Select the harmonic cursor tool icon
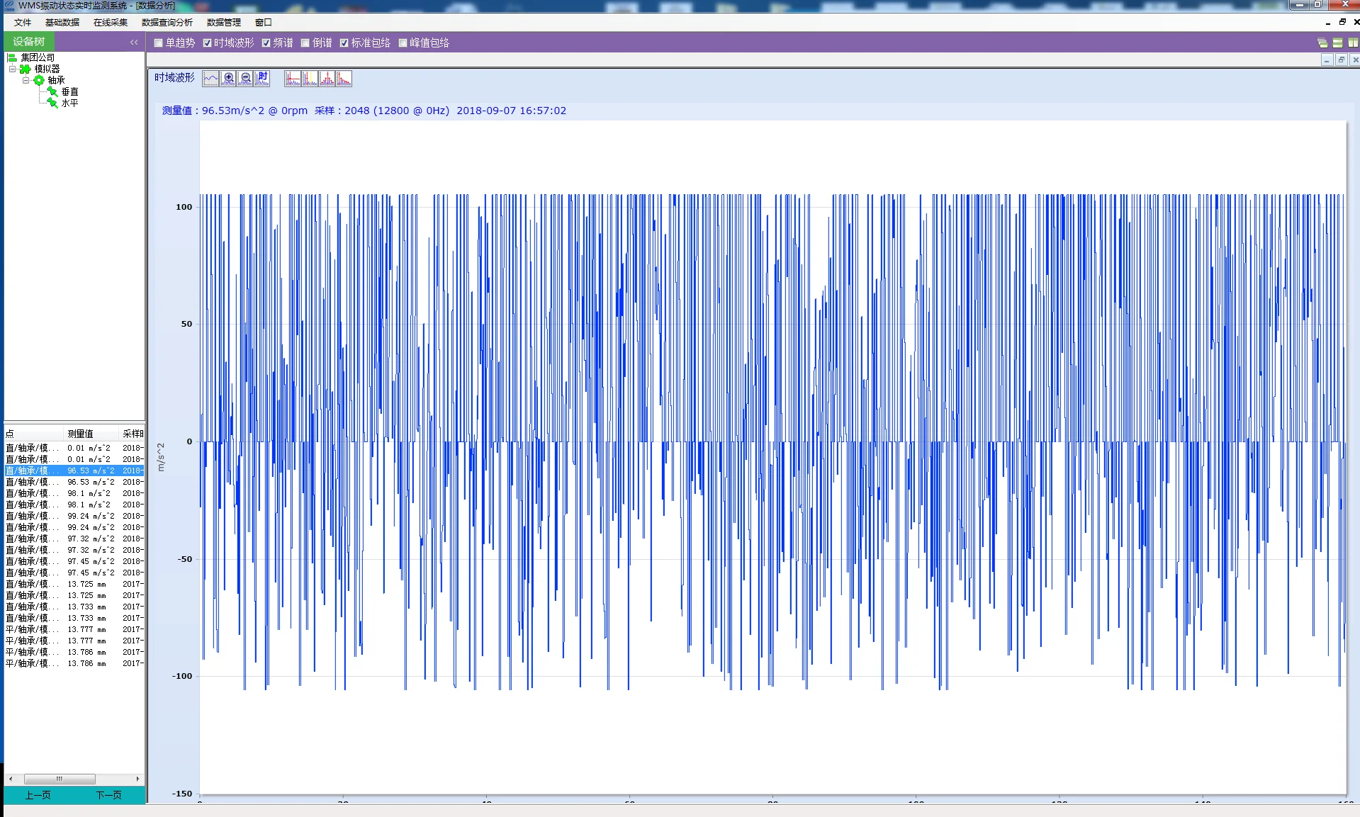This screenshot has height=817, width=1360. click(344, 79)
